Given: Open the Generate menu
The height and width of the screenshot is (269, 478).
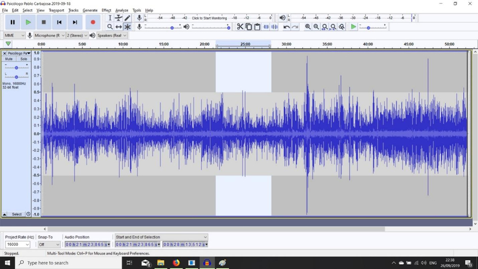Looking at the screenshot, I should (x=90, y=10).
